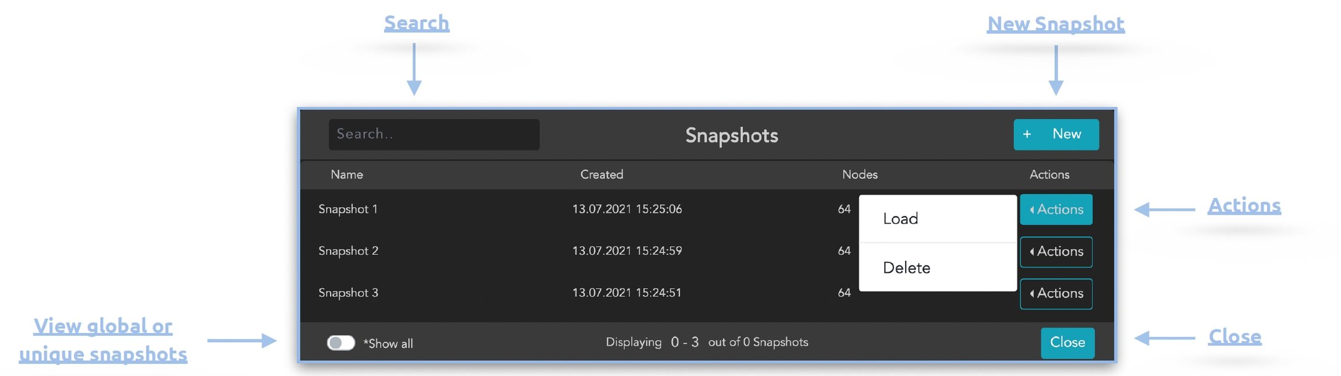Click the Created column header

pyautogui.click(x=601, y=175)
